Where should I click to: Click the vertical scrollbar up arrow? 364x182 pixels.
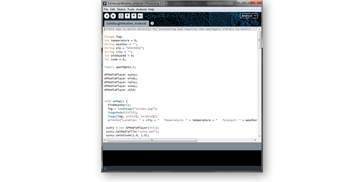pos(259,29)
